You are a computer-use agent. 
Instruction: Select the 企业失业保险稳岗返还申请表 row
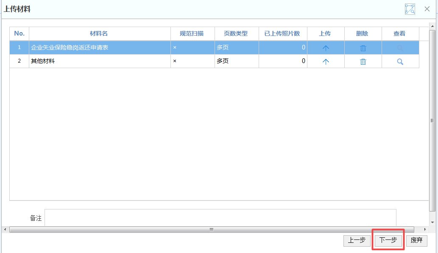click(x=100, y=48)
